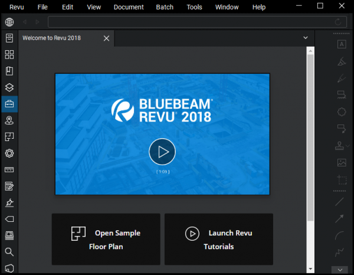Select the Arrow markup tool

tap(341, 219)
